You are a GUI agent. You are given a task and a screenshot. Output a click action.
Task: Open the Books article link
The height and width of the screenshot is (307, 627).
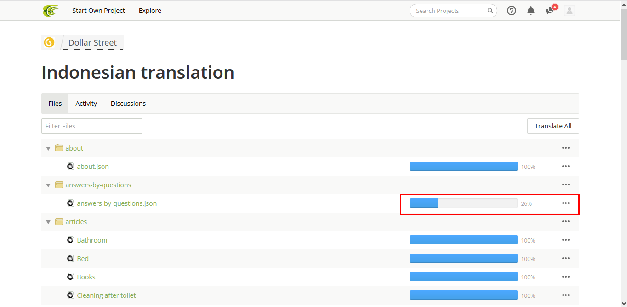(86, 277)
